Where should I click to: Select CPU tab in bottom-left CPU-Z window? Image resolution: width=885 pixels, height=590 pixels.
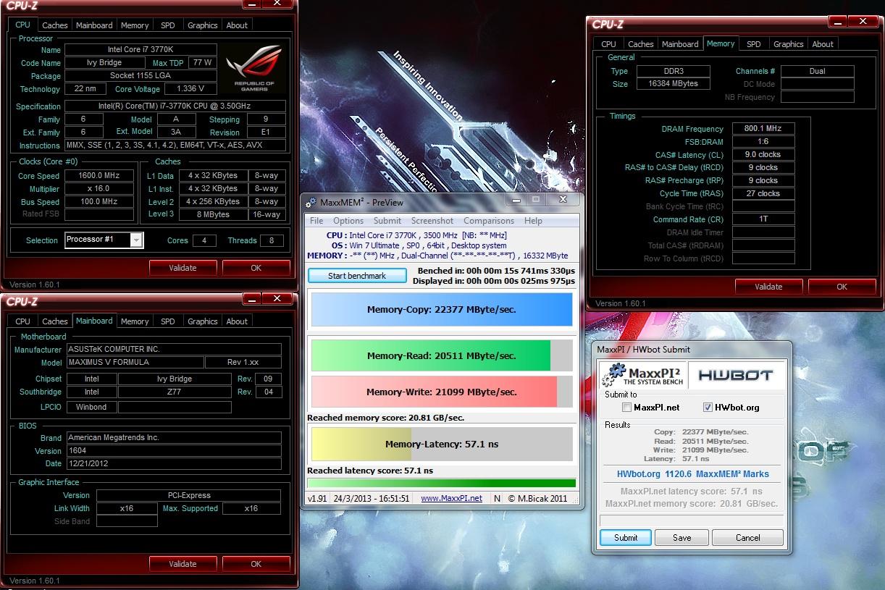pos(23,321)
